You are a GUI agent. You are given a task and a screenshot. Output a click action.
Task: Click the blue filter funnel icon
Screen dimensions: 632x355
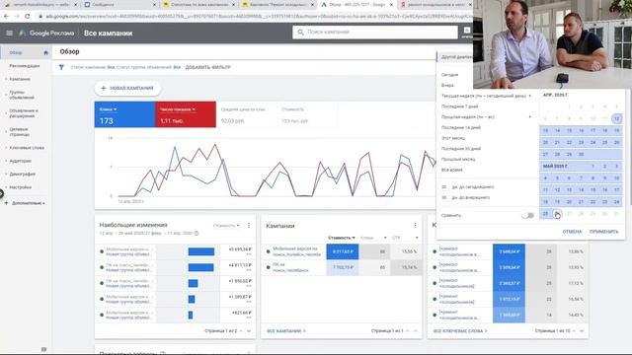point(61,67)
